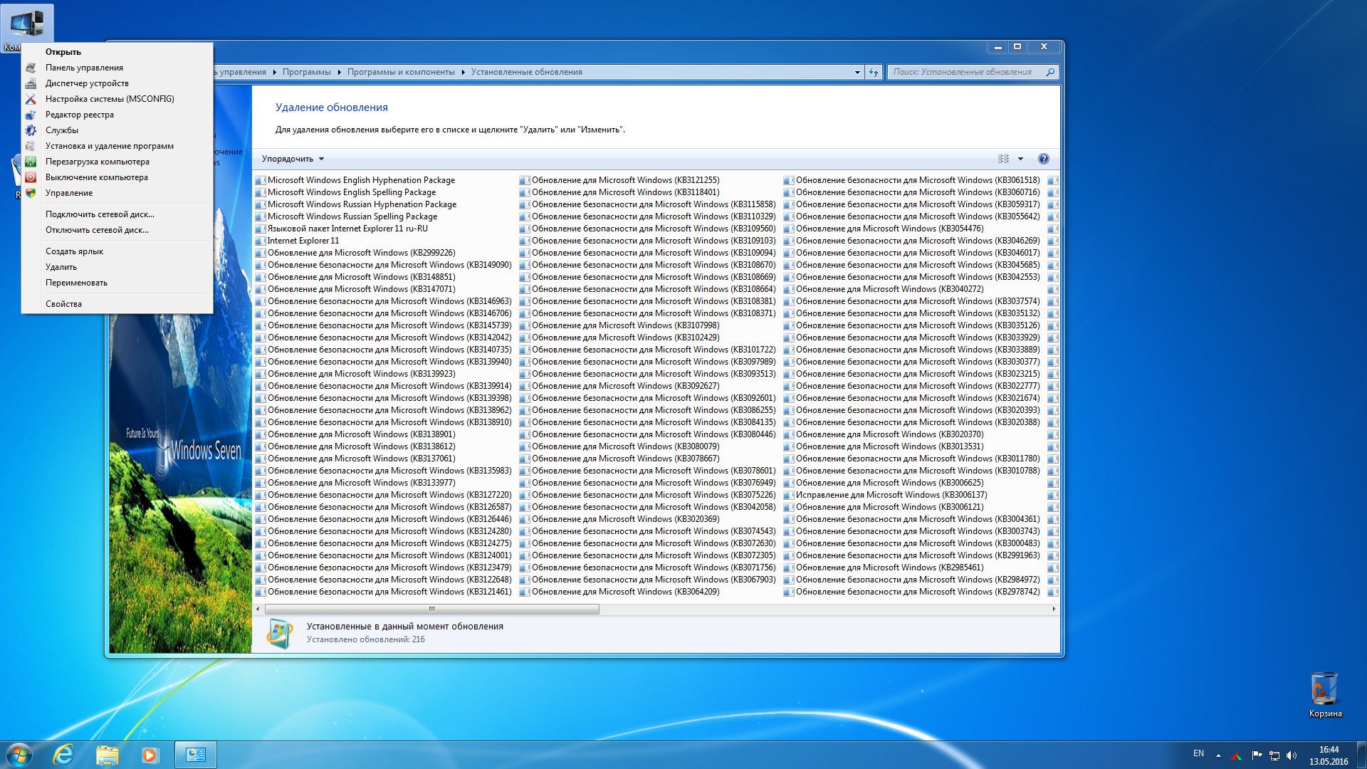Click the horizontal scrollbar thumb
Screen dimensions: 1367x769
pyautogui.click(x=431, y=609)
